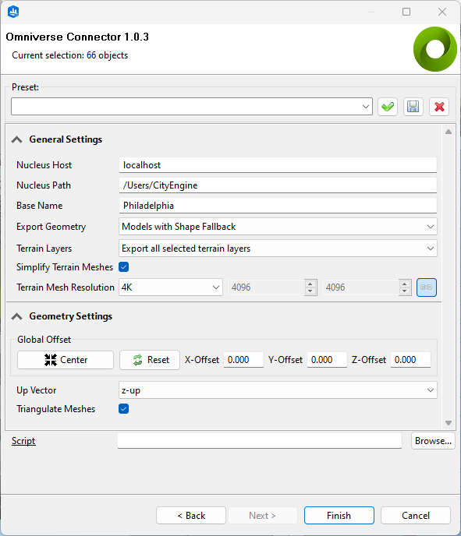
Task: Open the Terrain Layers dropdown
Action: click(x=278, y=249)
